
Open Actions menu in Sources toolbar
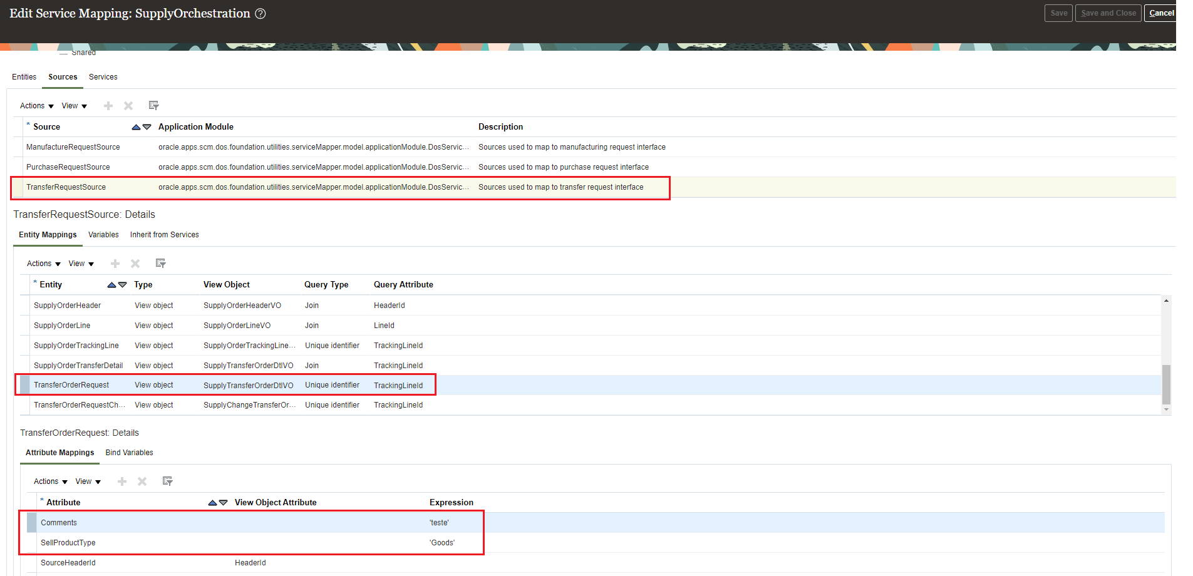[x=37, y=106]
